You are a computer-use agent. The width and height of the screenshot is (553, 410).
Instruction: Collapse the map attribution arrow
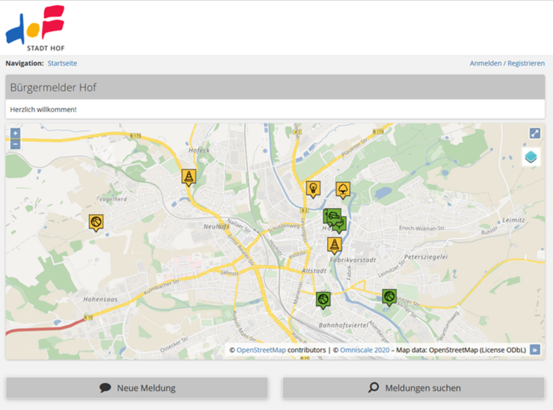(x=535, y=350)
